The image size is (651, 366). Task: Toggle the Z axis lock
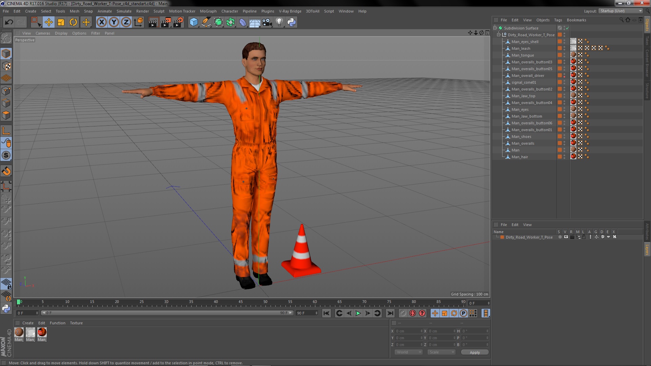[x=126, y=22]
